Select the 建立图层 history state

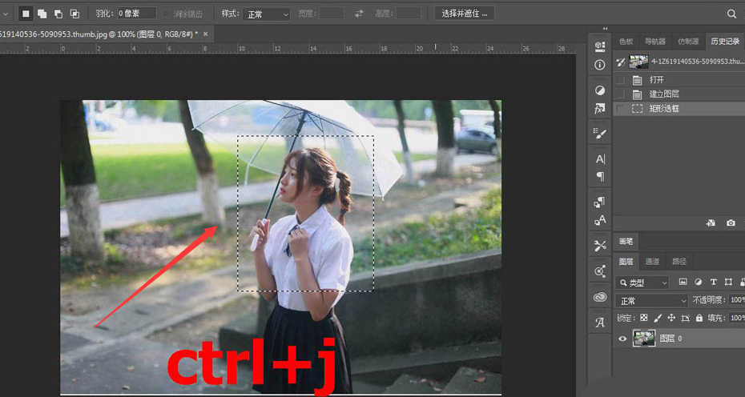point(663,94)
